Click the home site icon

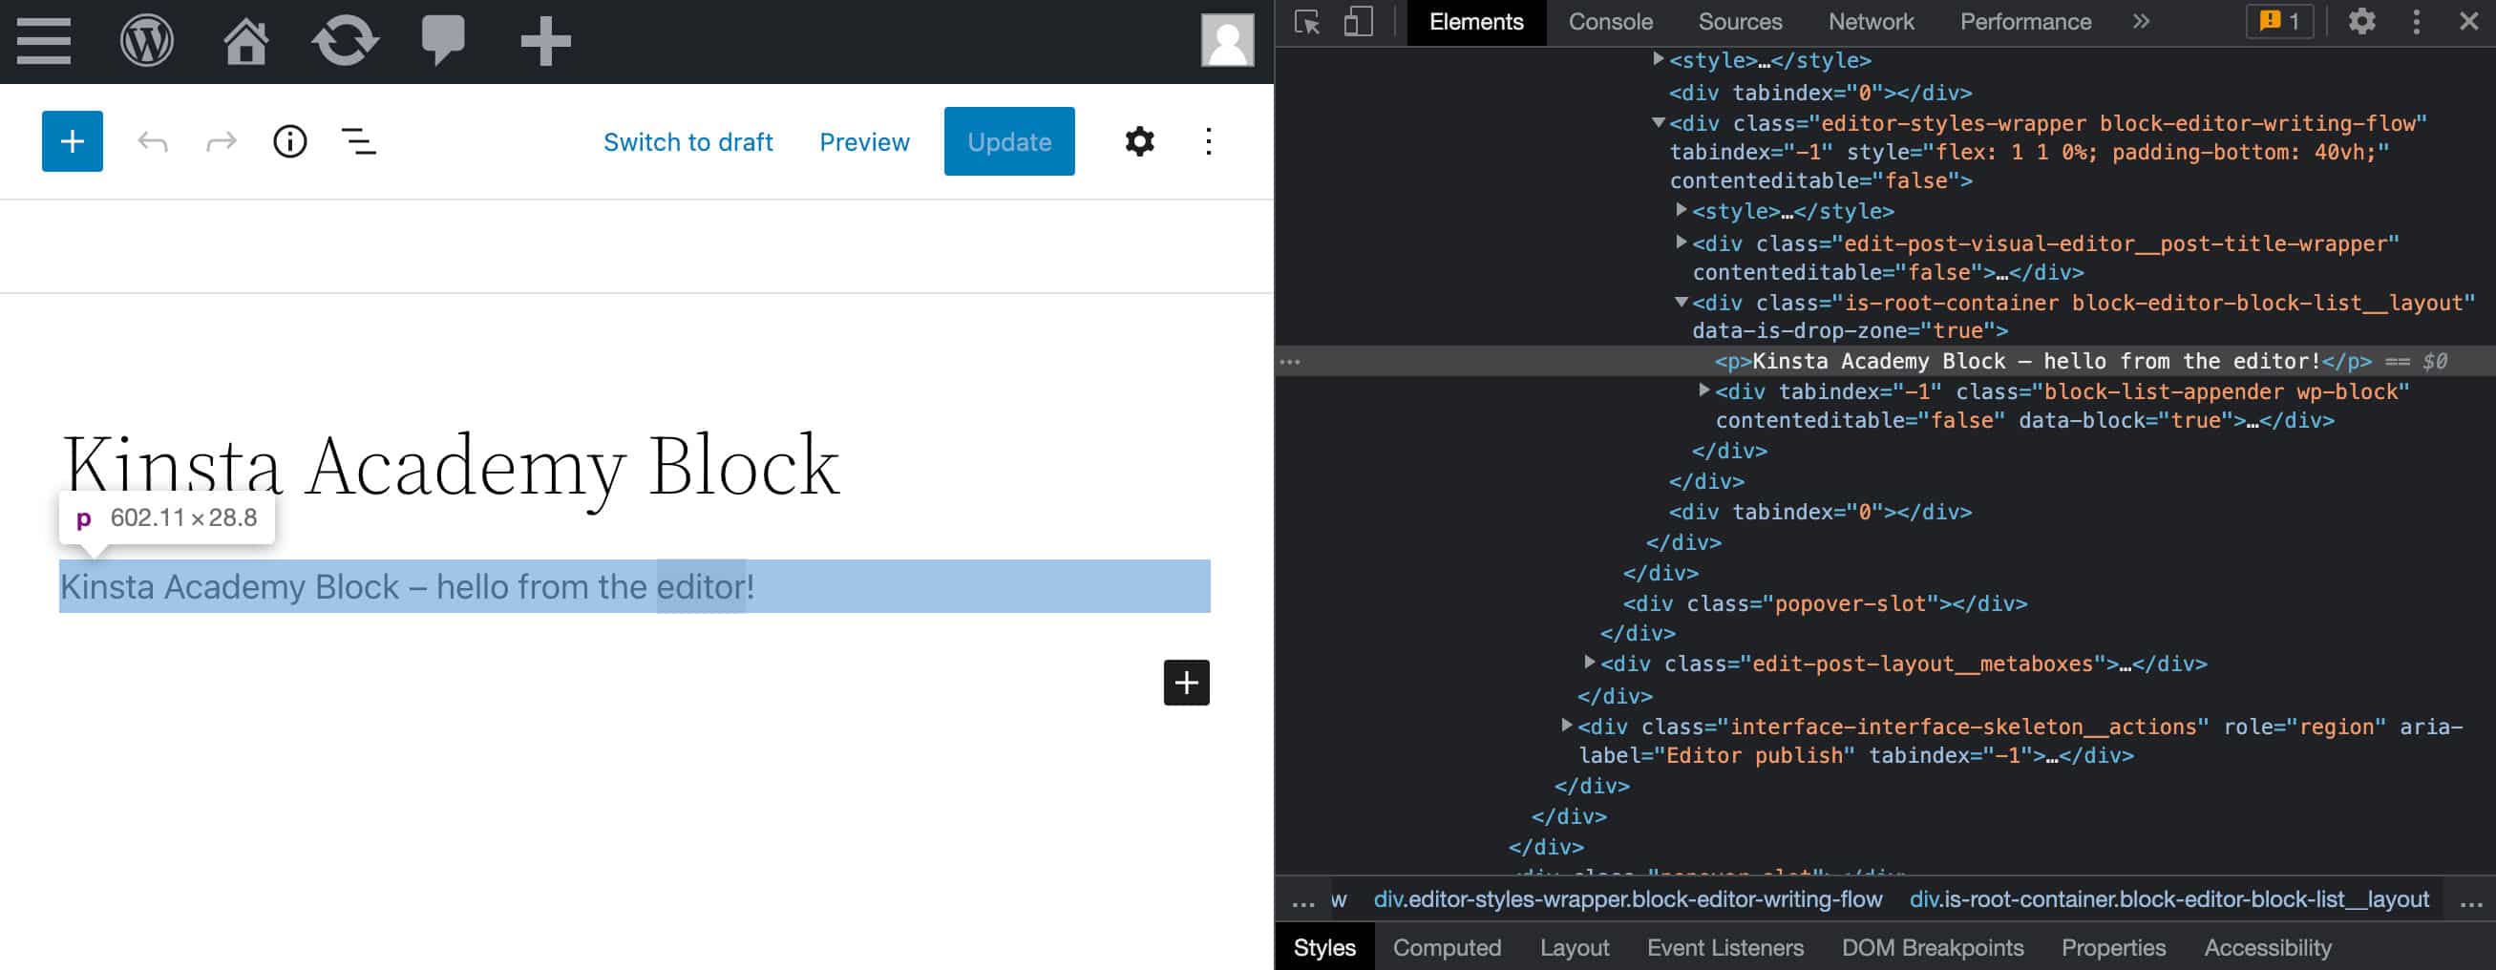click(246, 42)
